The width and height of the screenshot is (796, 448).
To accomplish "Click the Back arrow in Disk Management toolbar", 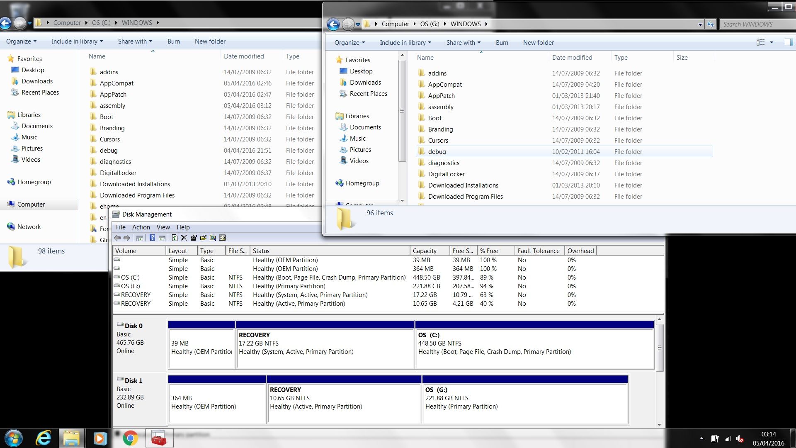I will [x=117, y=238].
